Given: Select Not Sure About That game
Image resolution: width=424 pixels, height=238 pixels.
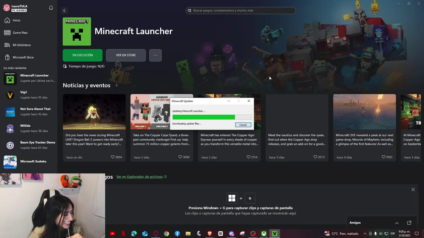Looking at the screenshot, I should pyautogui.click(x=29, y=111).
